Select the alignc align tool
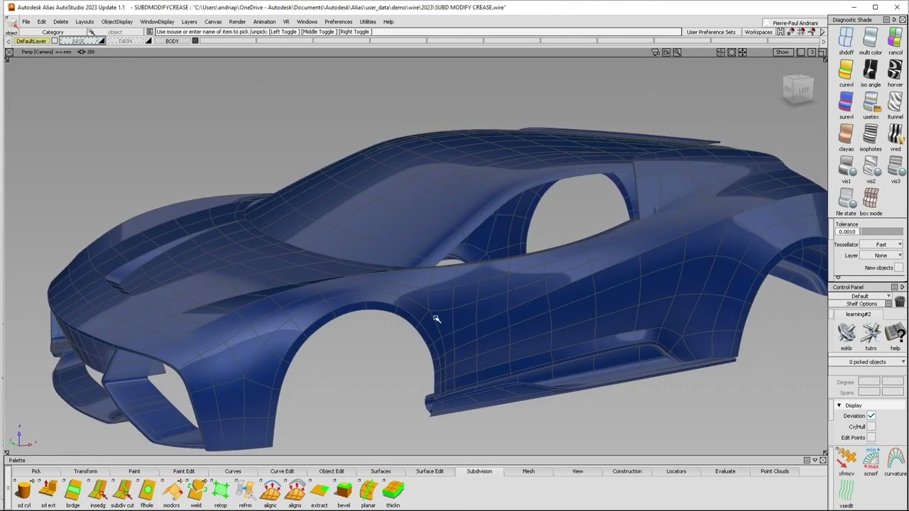This screenshot has height=511, width=909. pos(270,490)
